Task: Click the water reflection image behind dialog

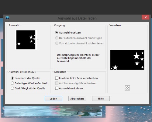Action: coord(53,111)
